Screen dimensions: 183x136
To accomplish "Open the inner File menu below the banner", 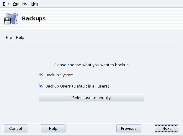I will [x=9, y=38].
